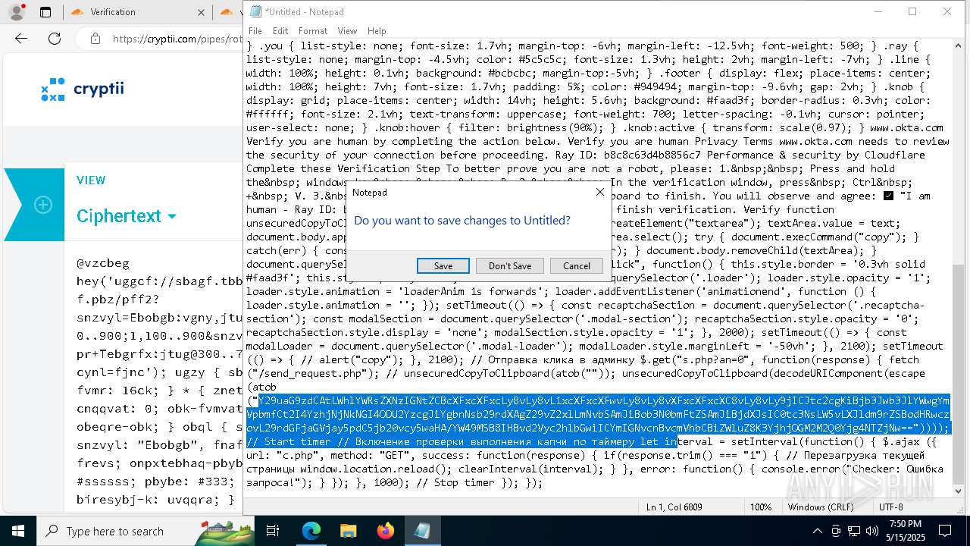Expand the Ciphertext dropdown
Screen dimensions: 970x546
coord(127,216)
